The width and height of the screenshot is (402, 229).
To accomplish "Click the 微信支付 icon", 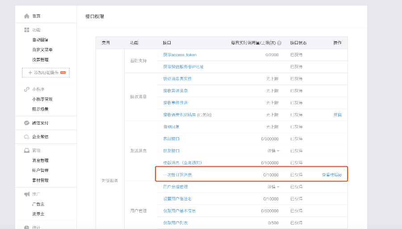I will point(27,123).
